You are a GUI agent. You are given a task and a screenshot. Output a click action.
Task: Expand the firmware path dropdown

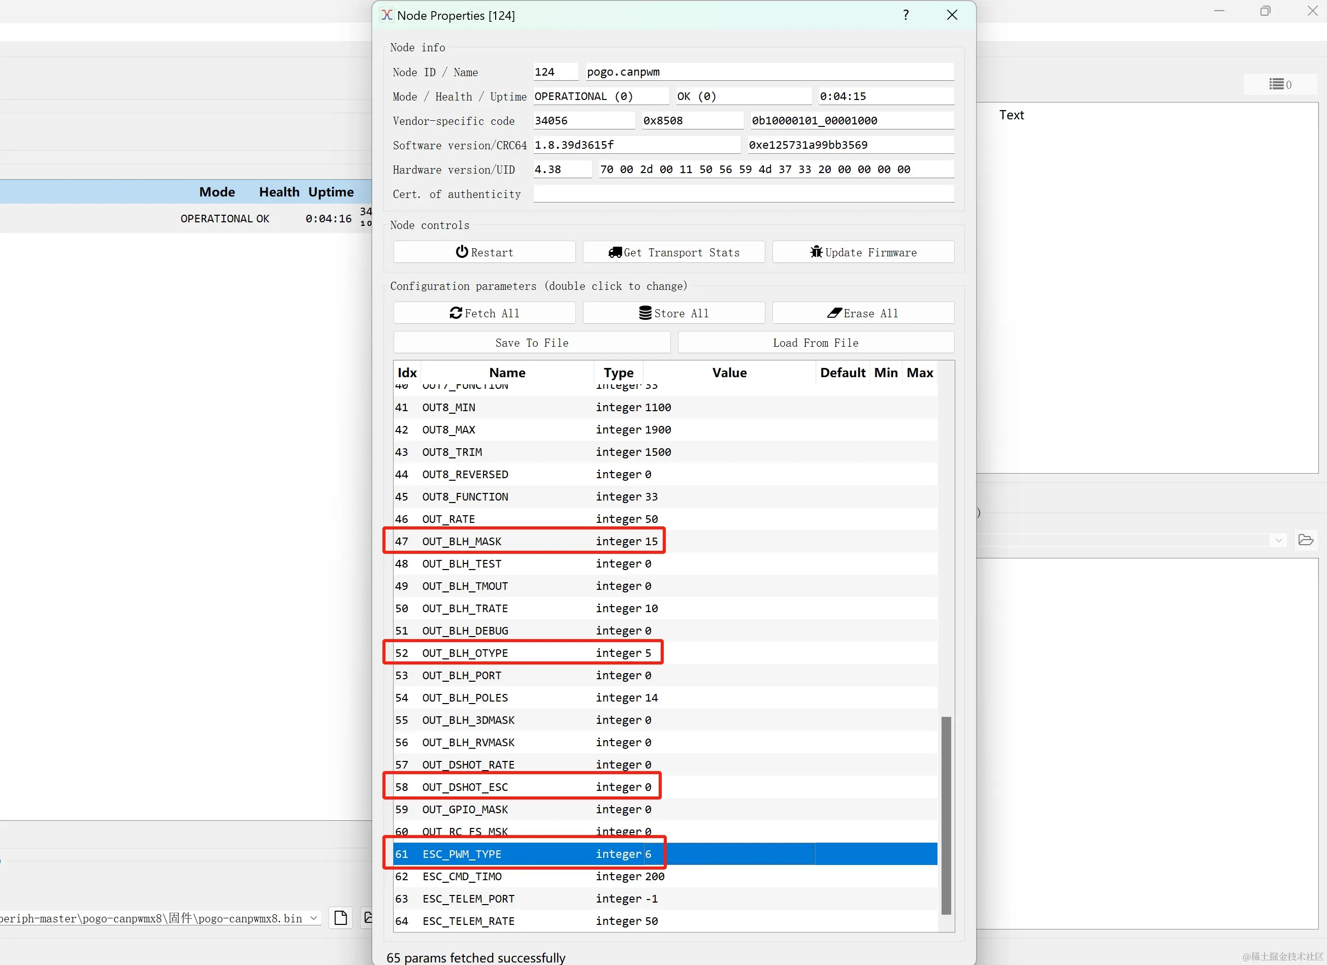click(314, 918)
